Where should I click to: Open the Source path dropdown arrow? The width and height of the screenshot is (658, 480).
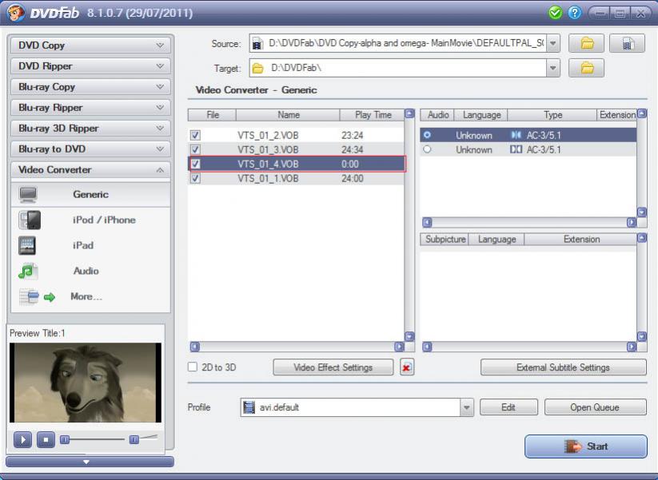[x=553, y=43]
